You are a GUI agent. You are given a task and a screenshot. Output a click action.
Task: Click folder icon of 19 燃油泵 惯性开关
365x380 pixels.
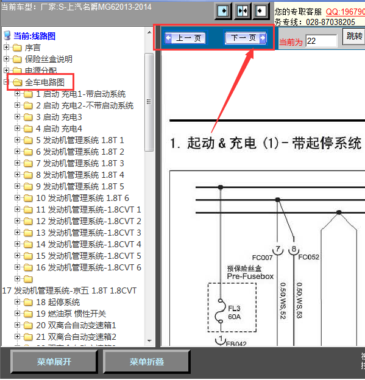(x=28, y=314)
